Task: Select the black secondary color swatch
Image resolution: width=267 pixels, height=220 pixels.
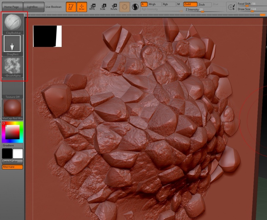Action: [7, 153]
